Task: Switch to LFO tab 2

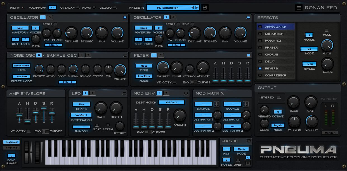Action: (x=92, y=93)
